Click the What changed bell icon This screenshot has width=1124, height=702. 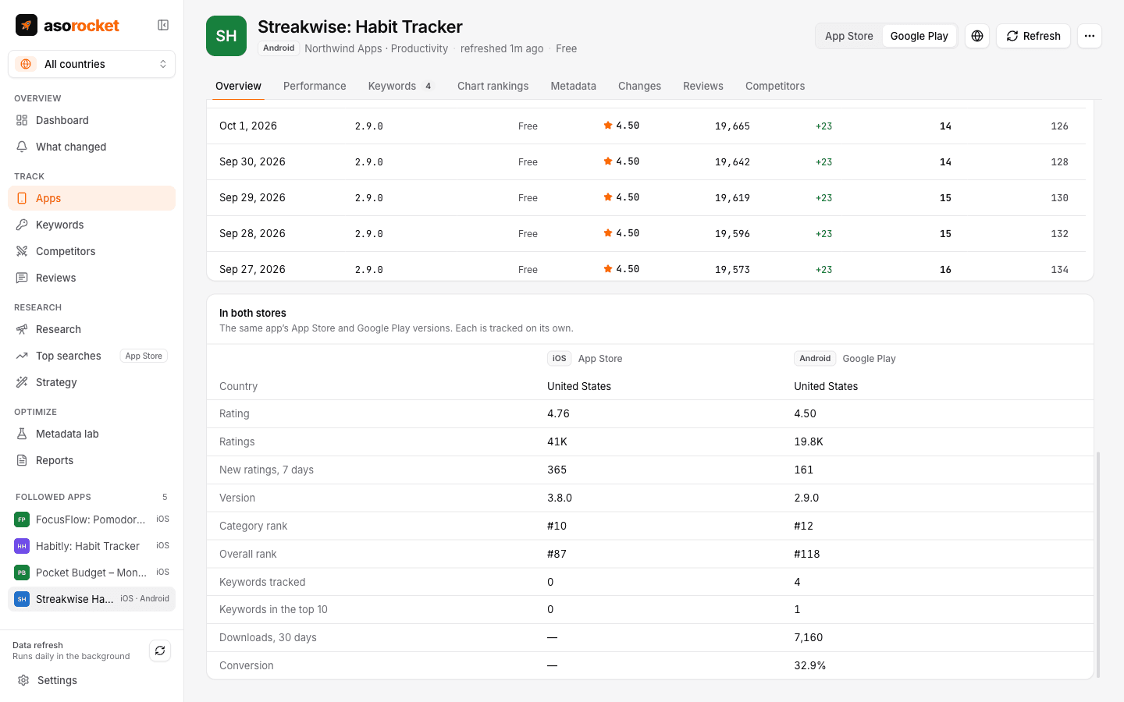[22, 147]
